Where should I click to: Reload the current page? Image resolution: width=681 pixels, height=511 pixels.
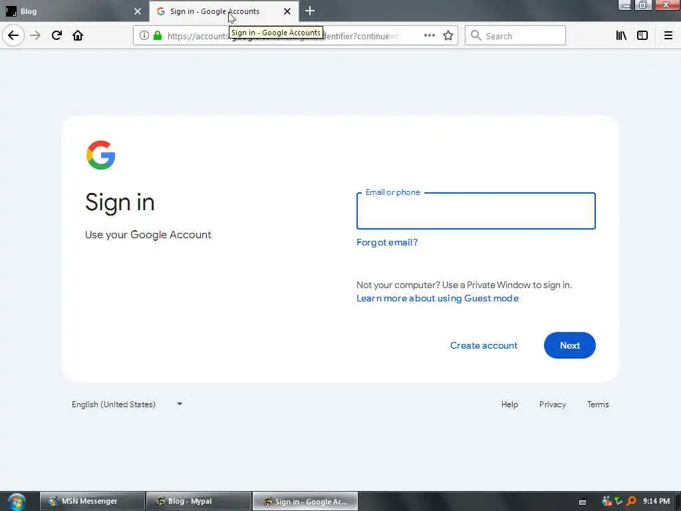57,35
